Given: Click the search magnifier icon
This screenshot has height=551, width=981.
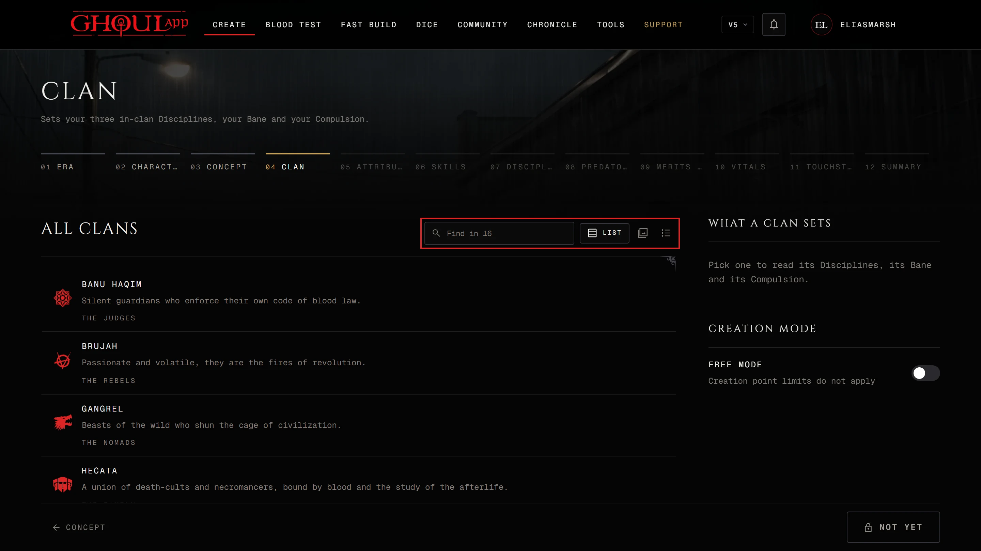Looking at the screenshot, I should [436, 233].
